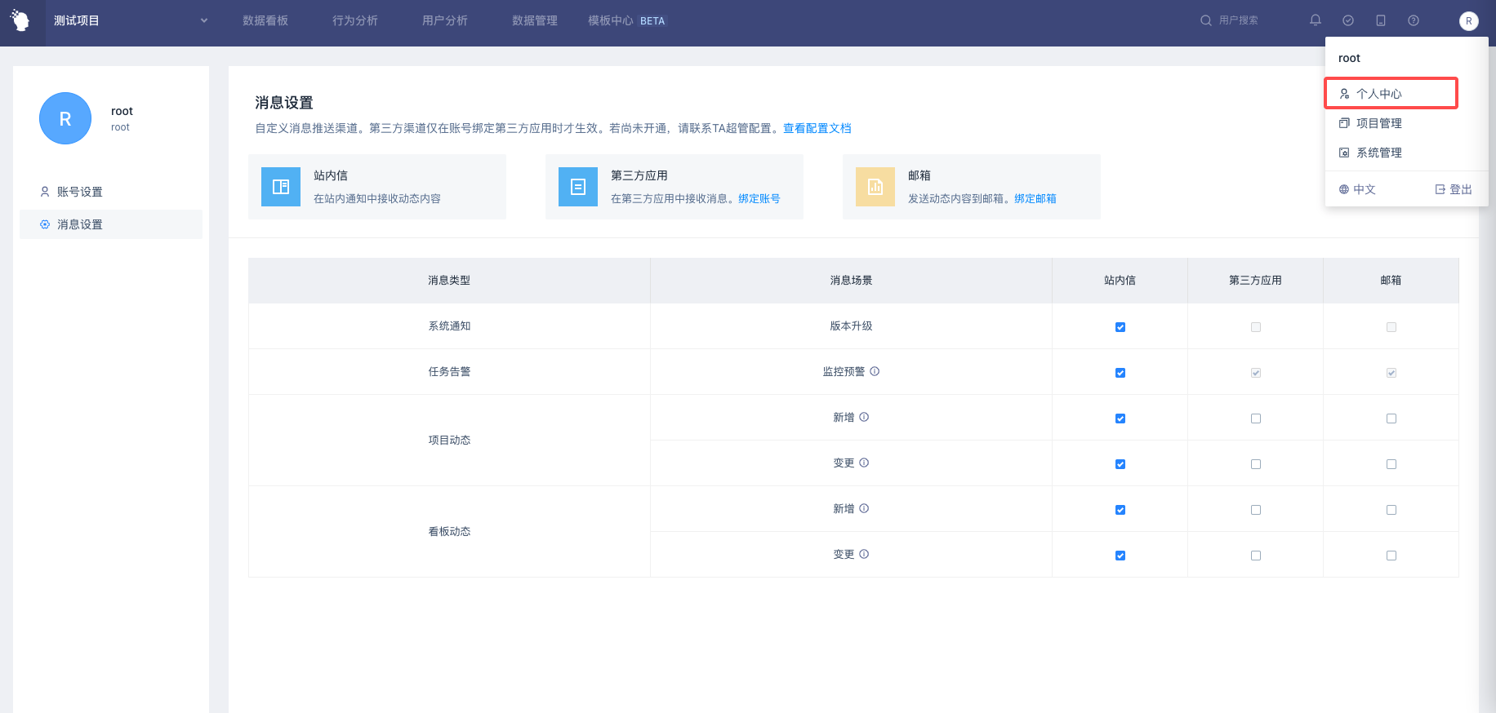The height and width of the screenshot is (713, 1496).
Task: Click the 邮箱 channel icon
Action: pos(875,187)
